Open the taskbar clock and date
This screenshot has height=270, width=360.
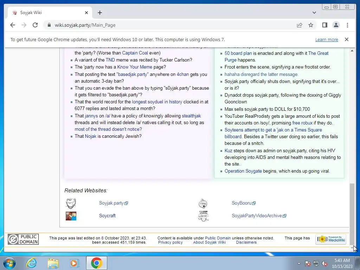[342, 263]
